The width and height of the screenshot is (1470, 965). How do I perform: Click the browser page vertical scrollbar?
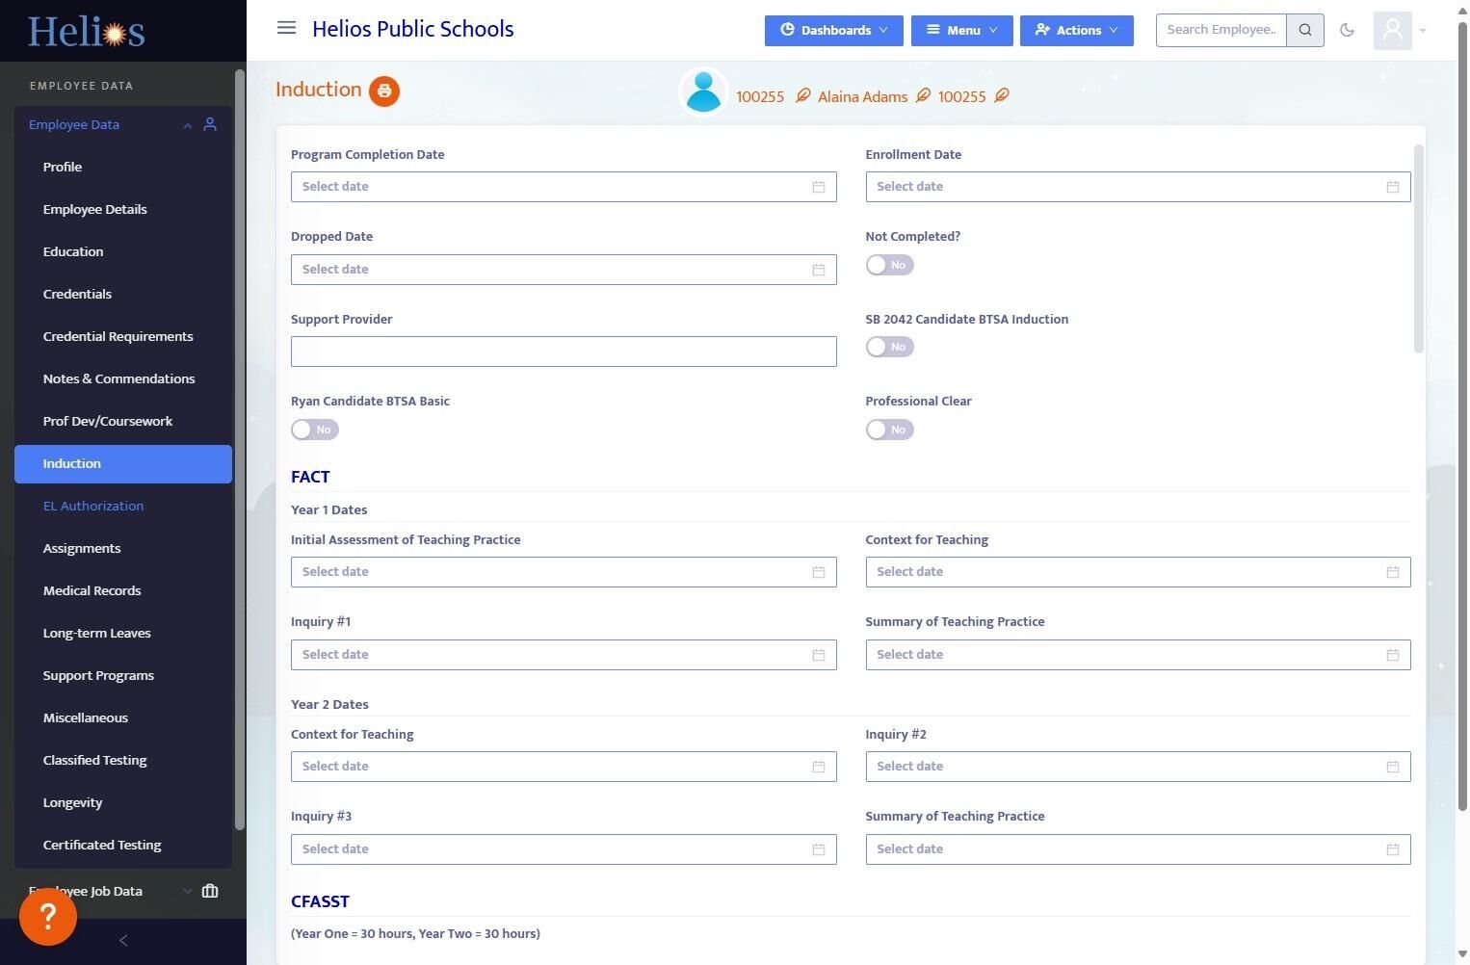tap(1463, 414)
